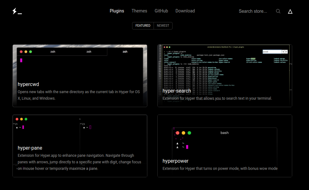Screen dimensions: 309x190
Task: Click the yellow traffic light in hyper-pane preview
Action: pyautogui.click(x=21, y=119)
